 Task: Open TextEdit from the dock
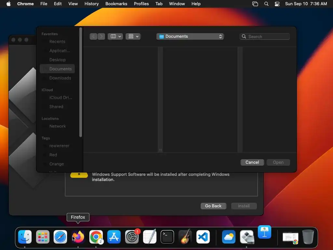[x=150, y=237]
